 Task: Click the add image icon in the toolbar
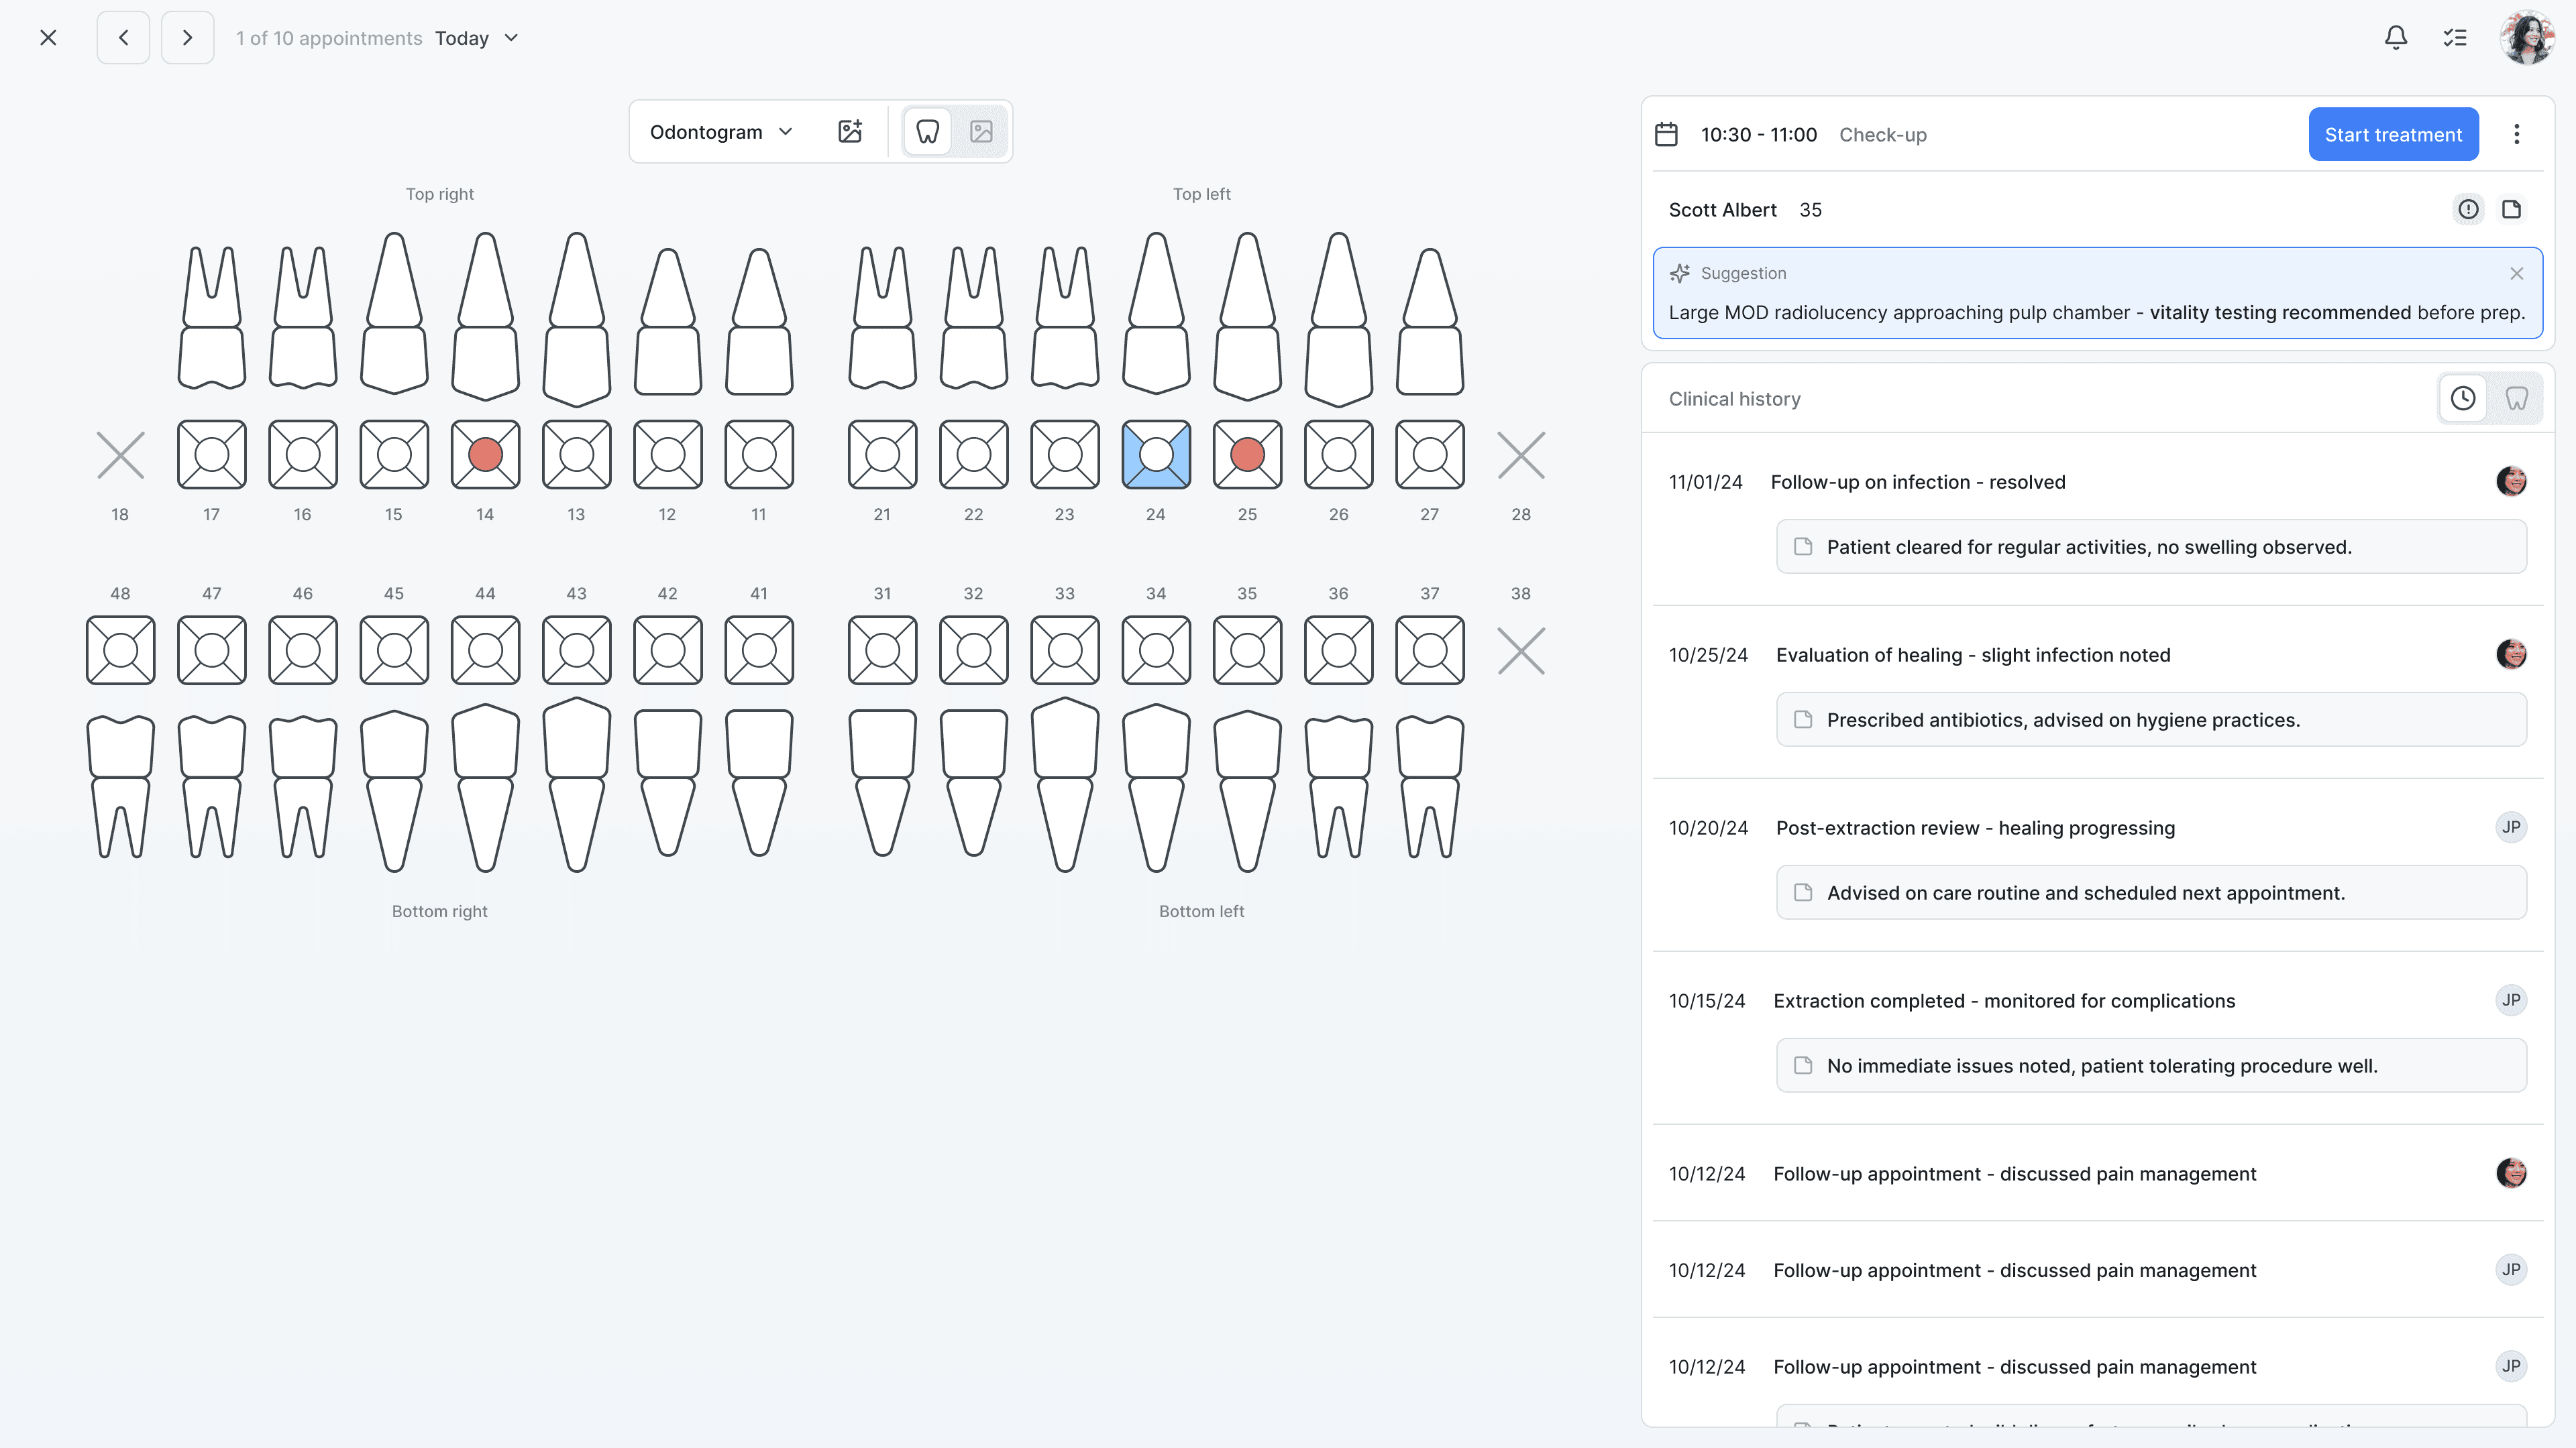850,131
